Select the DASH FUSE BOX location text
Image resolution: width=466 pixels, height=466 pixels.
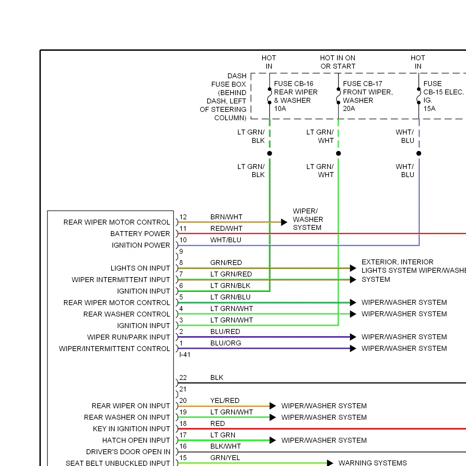(223, 97)
